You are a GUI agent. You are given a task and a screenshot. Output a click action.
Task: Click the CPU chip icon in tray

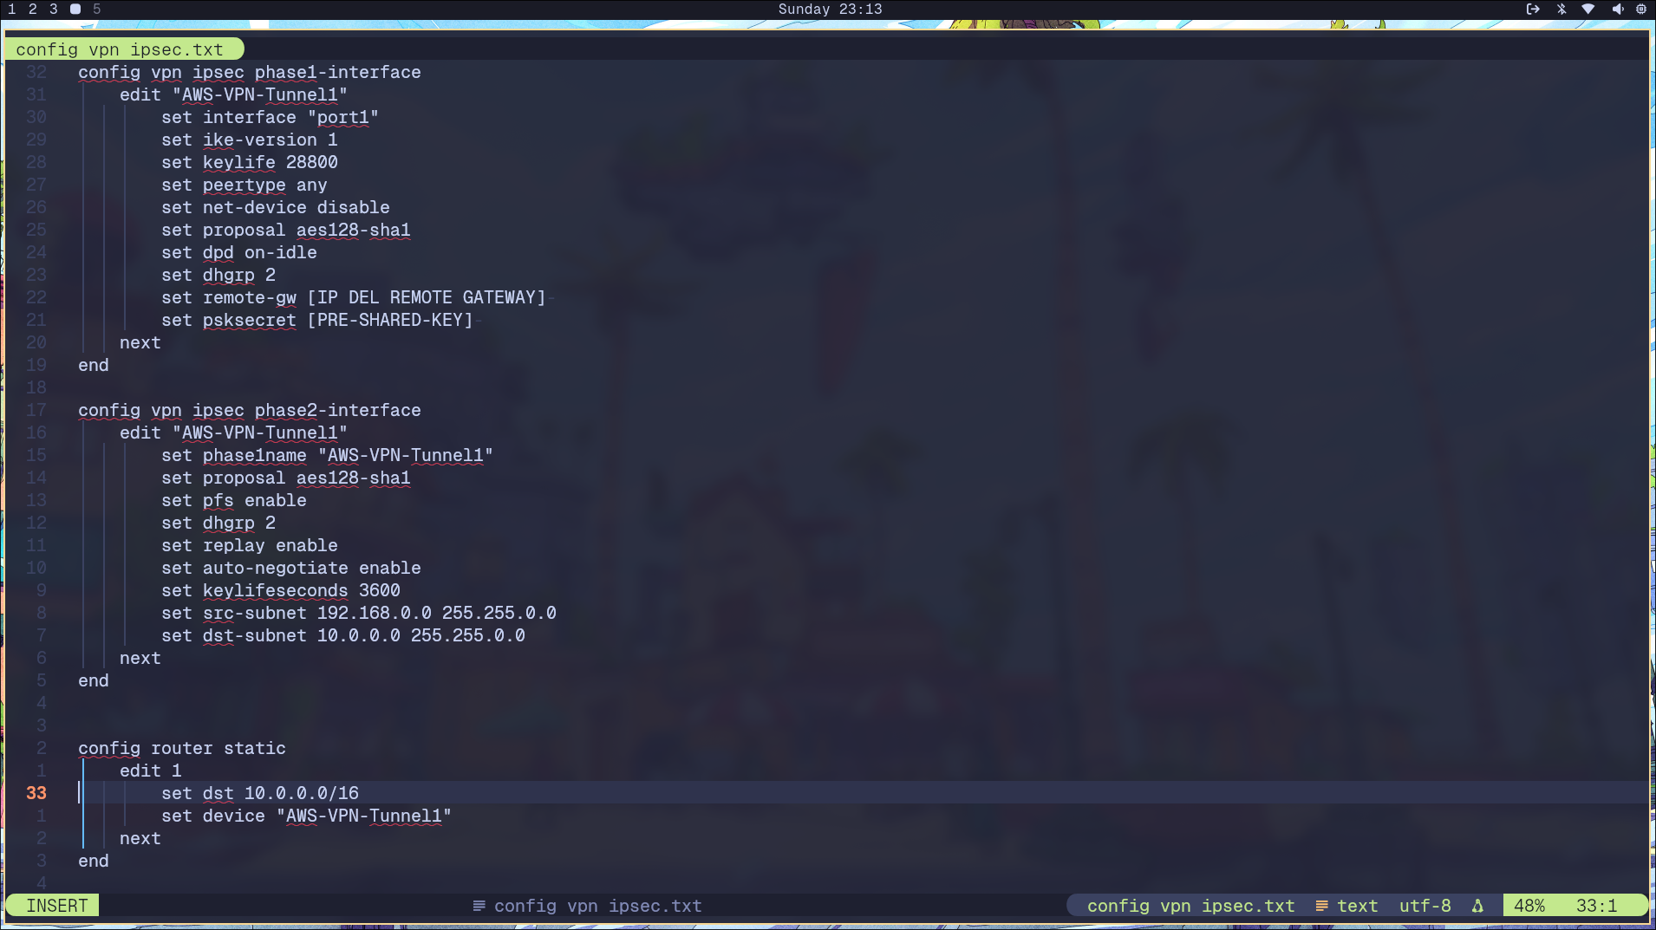pos(1641,10)
